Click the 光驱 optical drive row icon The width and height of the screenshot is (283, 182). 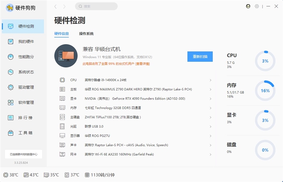pos(62,127)
